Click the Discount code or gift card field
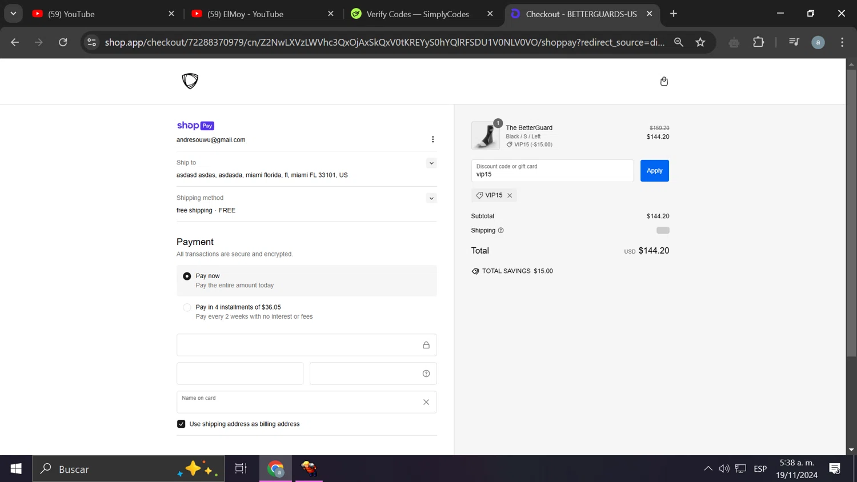Image resolution: width=857 pixels, height=482 pixels. [x=552, y=171]
